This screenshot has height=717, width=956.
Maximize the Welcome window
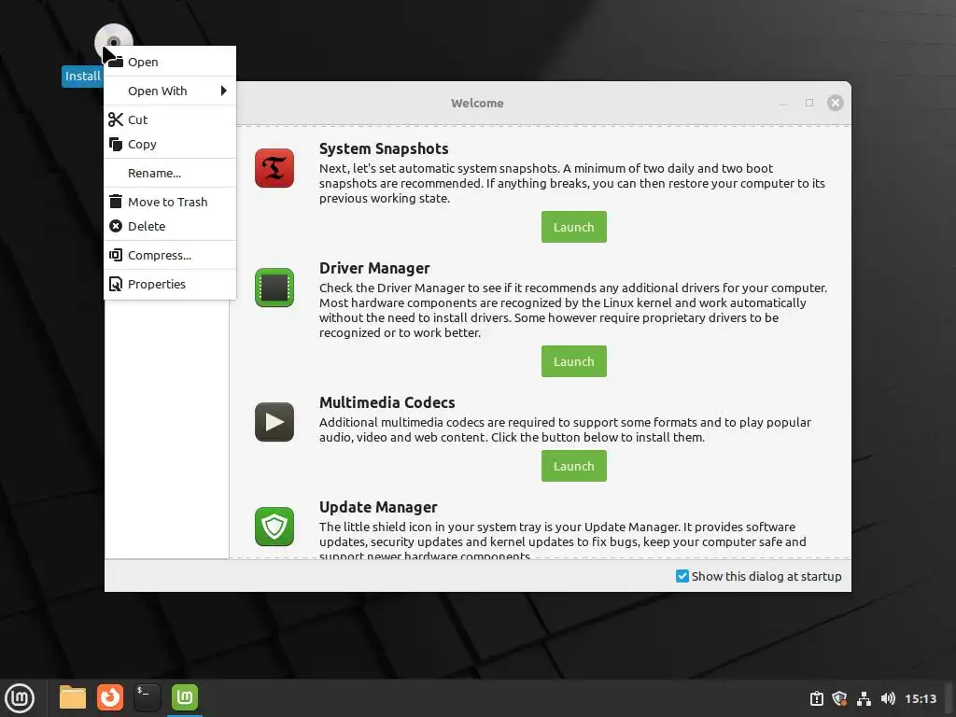pos(809,103)
